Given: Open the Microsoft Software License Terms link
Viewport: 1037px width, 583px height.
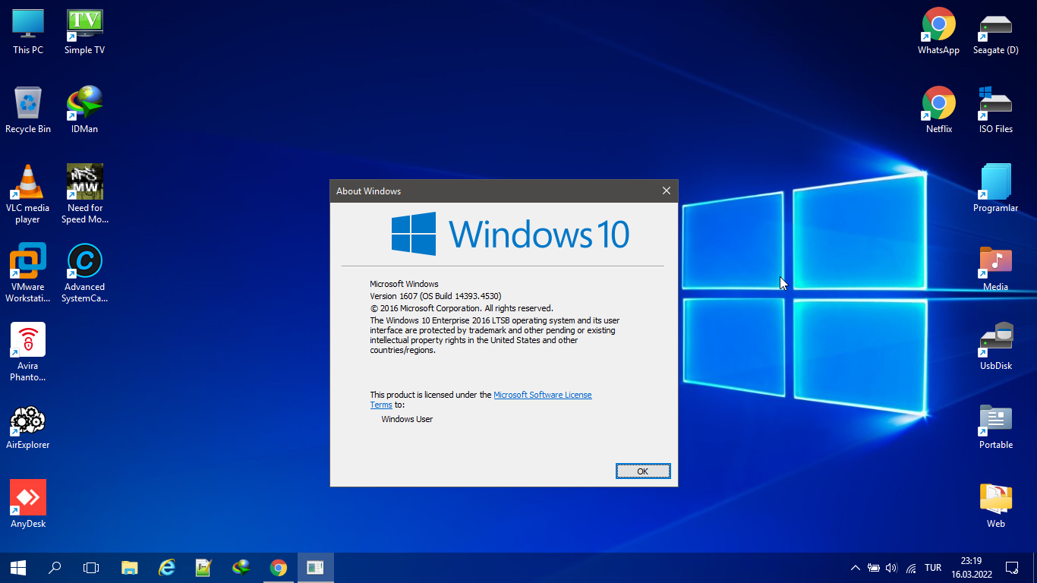Looking at the screenshot, I should click(x=542, y=395).
